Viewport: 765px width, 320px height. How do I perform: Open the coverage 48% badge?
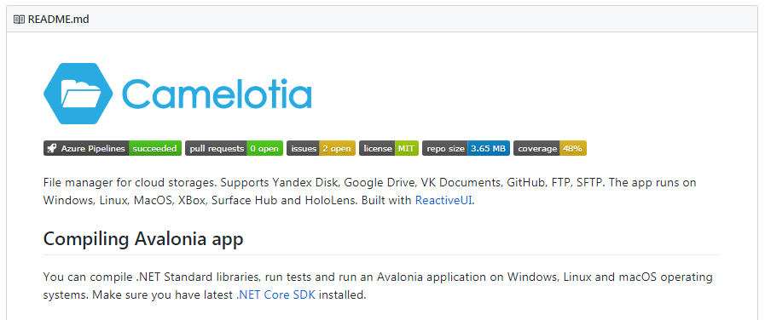[550, 149]
